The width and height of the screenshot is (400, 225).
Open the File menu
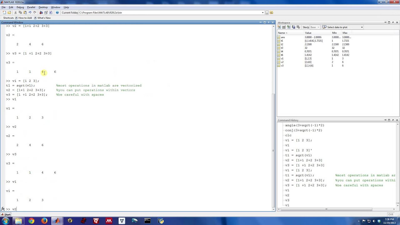tap(3, 7)
